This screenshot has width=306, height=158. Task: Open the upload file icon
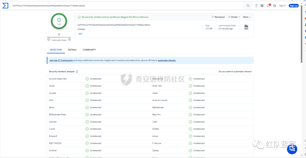(256, 6)
